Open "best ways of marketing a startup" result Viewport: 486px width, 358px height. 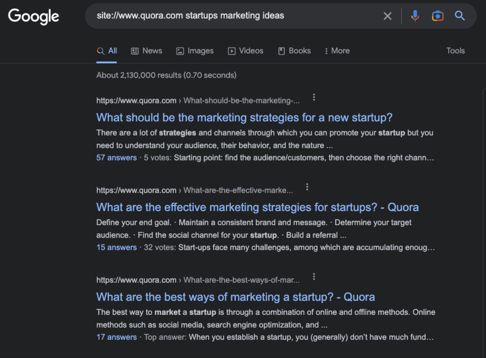point(236,297)
